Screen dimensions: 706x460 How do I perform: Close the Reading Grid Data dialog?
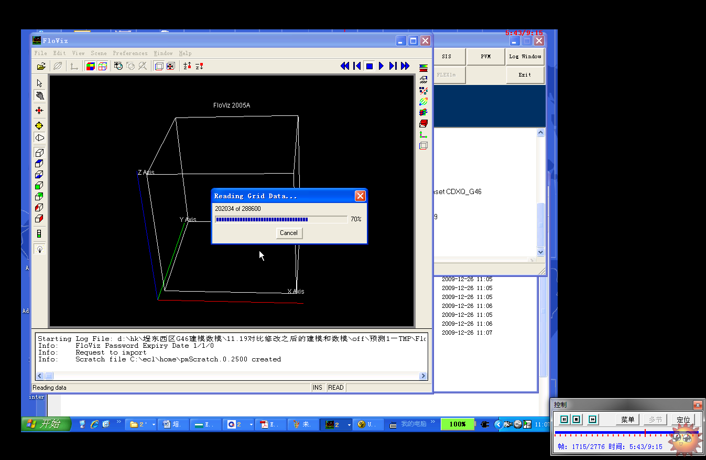pyautogui.click(x=360, y=196)
